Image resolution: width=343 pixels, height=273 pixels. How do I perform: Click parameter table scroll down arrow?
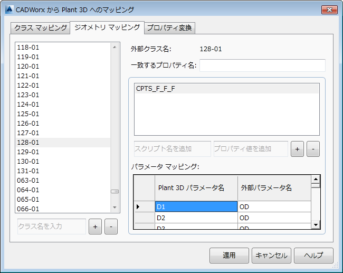(316, 224)
